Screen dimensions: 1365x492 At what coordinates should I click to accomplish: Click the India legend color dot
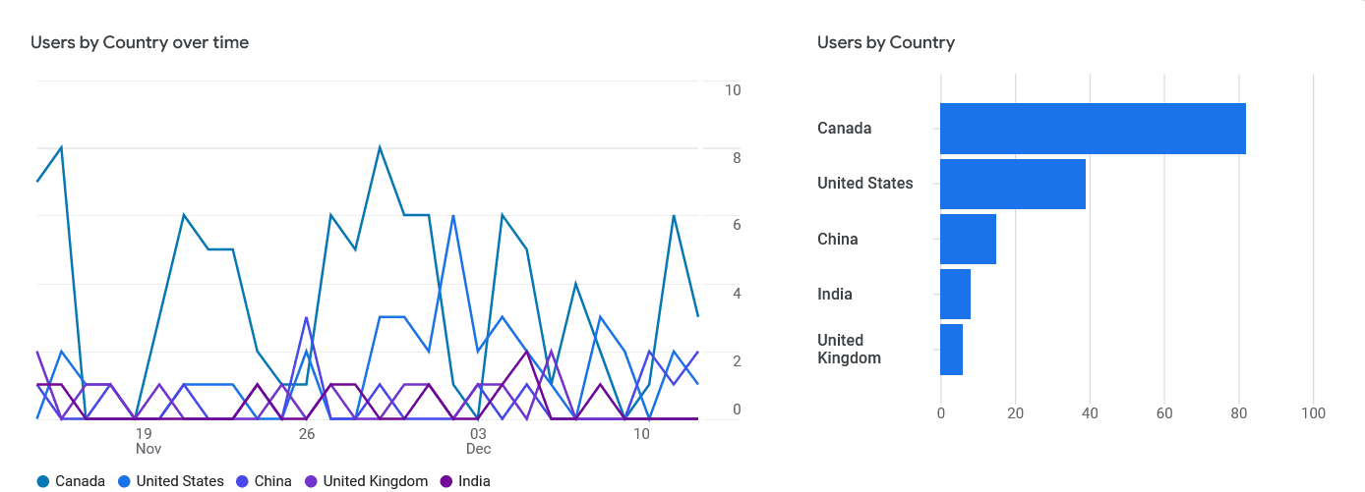(445, 481)
